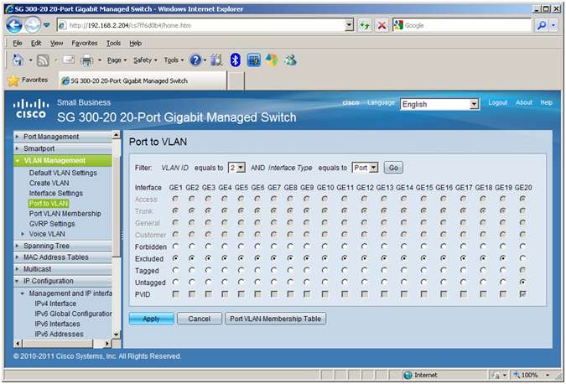Open the Edit menu
Screen dimensions: 566x384
tap(36, 43)
